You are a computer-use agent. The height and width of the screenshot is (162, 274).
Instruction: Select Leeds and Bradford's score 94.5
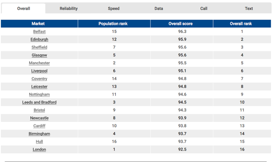182,102
